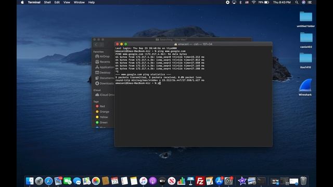Open Music app in the Dock
The width and height of the screenshot is (333, 187).
click(143, 181)
